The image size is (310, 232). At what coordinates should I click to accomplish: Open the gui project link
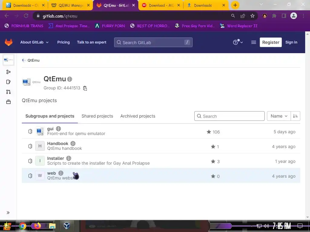[x=51, y=129]
